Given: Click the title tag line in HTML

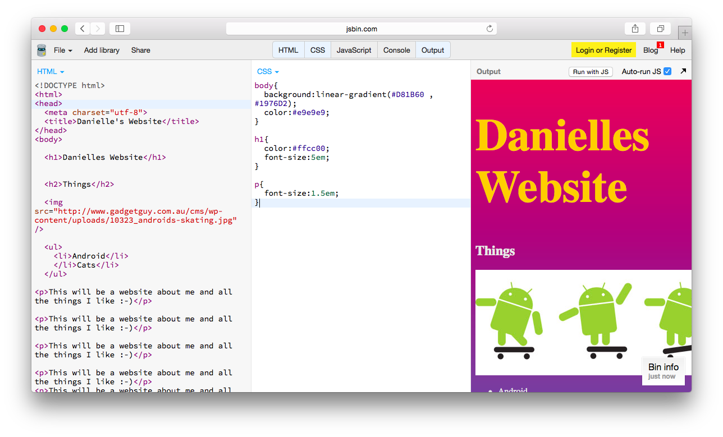Looking at the screenshot, I should (121, 121).
